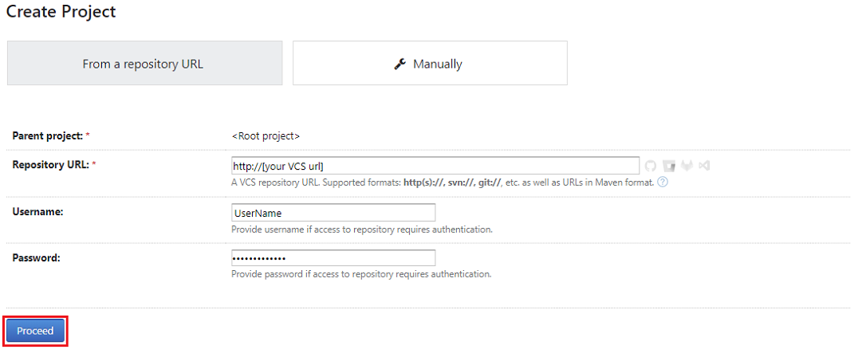This screenshot has height=357, width=862.
Task: Click the Username label
Action: click(38, 211)
